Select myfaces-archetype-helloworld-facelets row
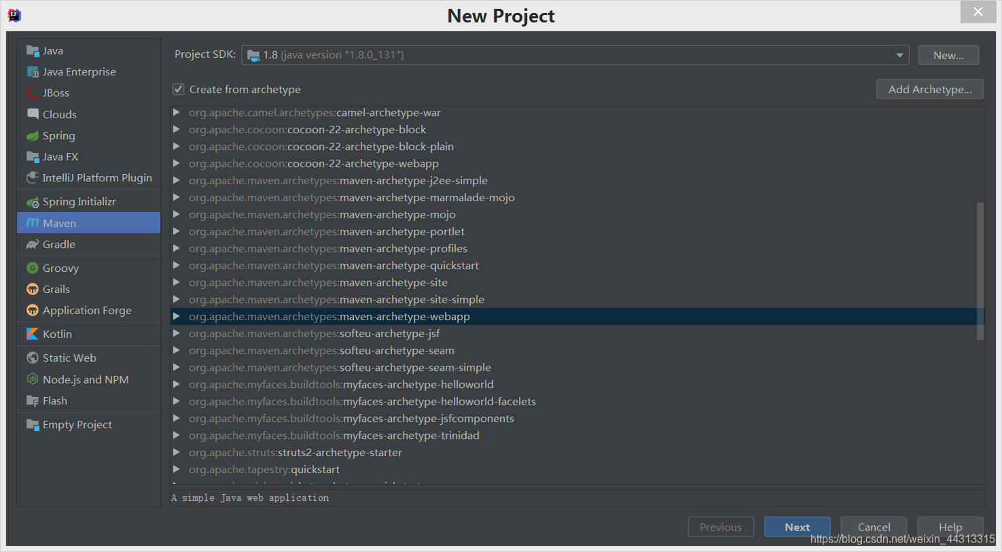1002x552 pixels. [x=577, y=401]
